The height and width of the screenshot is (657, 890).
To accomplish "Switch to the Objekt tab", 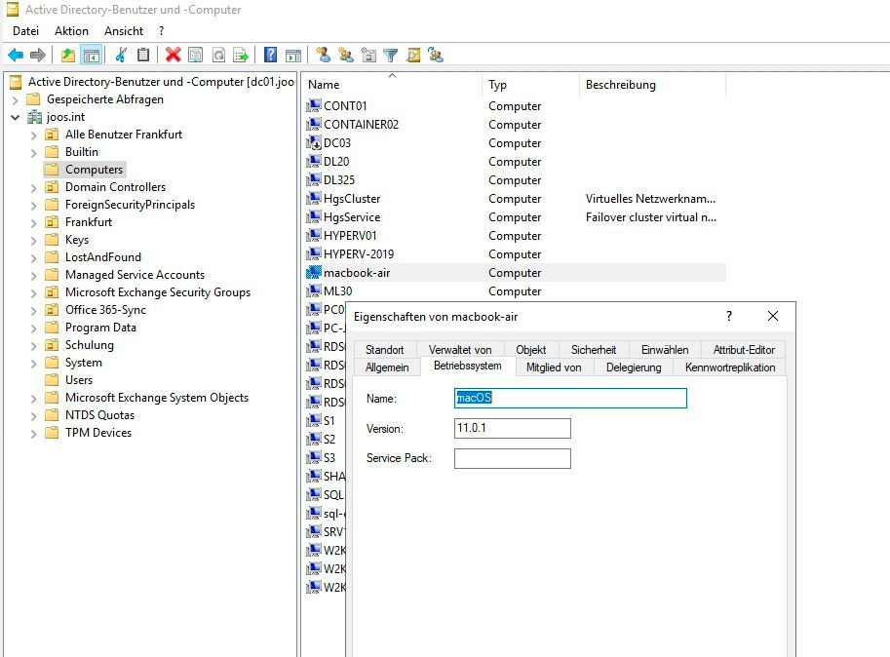I will [530, 350].
